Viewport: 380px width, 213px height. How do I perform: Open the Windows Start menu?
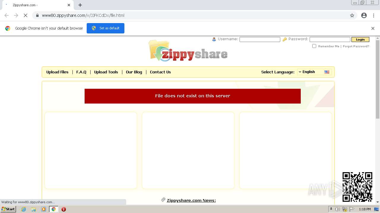point(8,209)
